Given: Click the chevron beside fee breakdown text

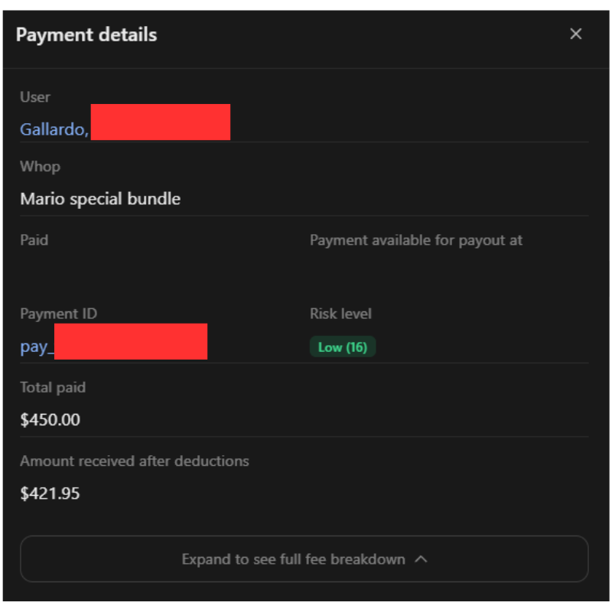Looking at the screenshot, I should tap(421, 559).
